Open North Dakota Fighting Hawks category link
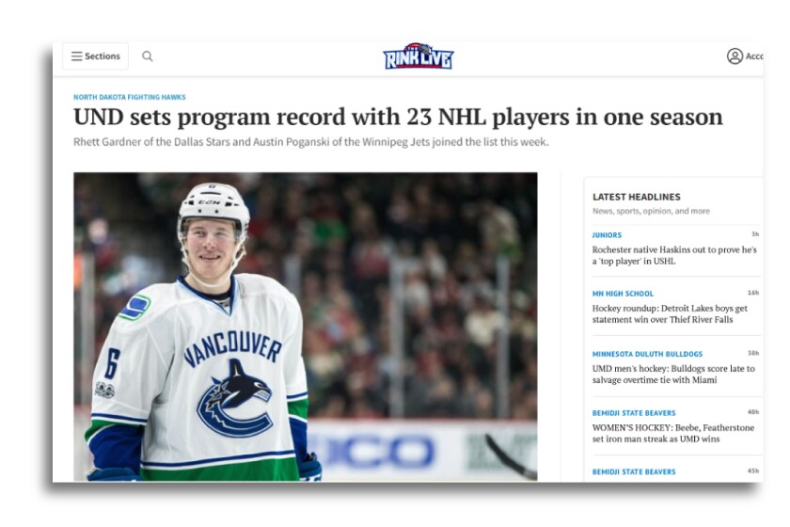Image resolution: width=790 pixels, height=527 pixels. 130,97
